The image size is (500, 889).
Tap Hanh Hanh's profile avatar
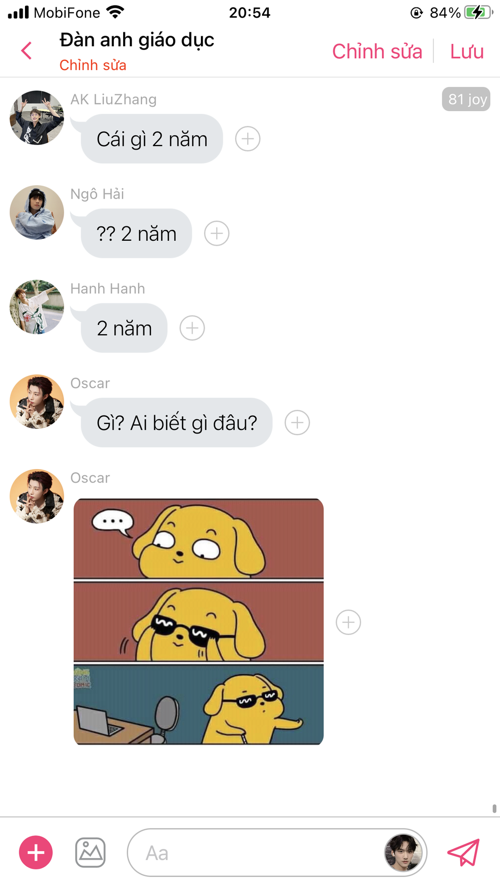coord(37,307)
